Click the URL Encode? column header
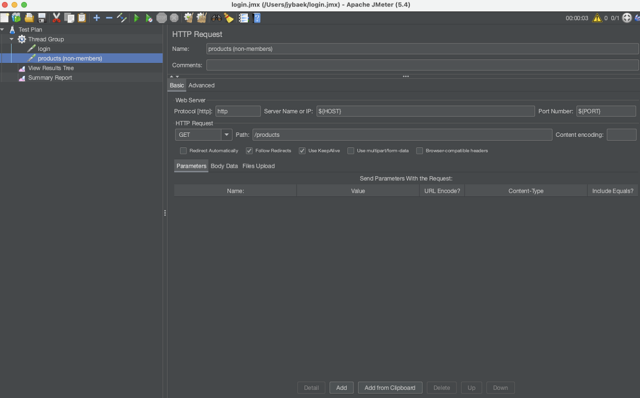This screenshot has height=398, width=640. tap(442, 191)
